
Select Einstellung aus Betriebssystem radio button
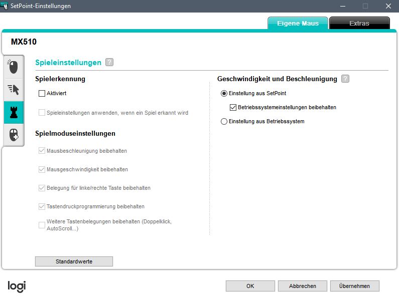tap(224, 121)
